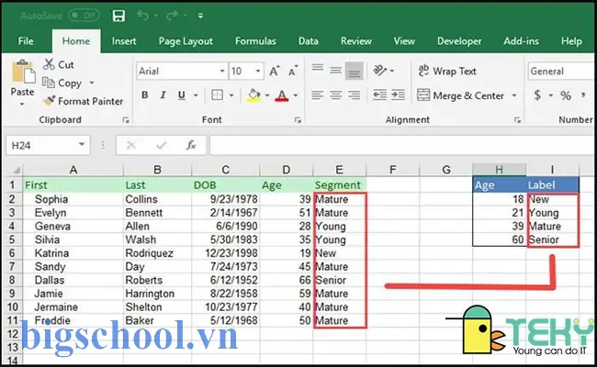Apply the red Font Color swatch
Viewport: 597px width, 367px height.
coord(282,95)
